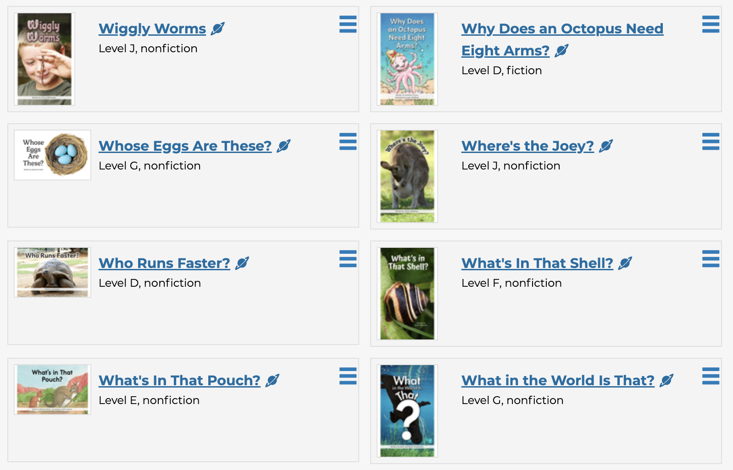The image size is (733, 470).
Task: Open menu icon on What's In That Shell? card
Action: (711, 259)
